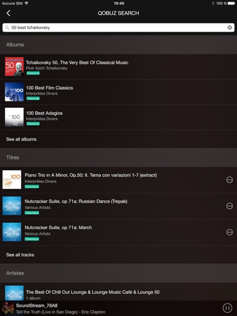This screenshot has width=237, height=316.
Task: Tap Nutcracker March track cover art
Action: pyautogui.click(x=12, y=232)
